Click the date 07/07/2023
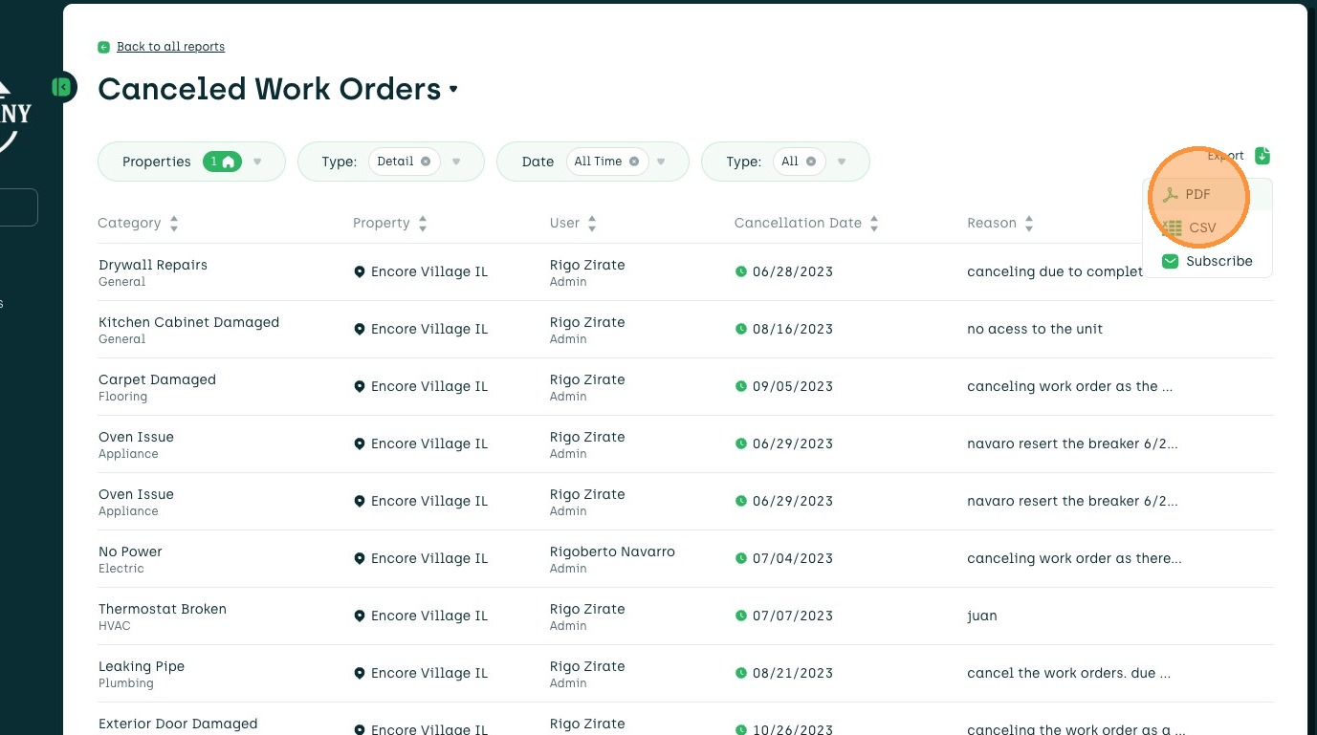 tap(793, 616)
